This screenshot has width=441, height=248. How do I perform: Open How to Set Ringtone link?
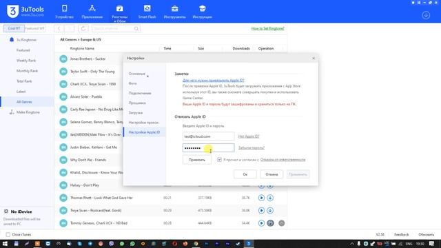(x=267, y=28)
